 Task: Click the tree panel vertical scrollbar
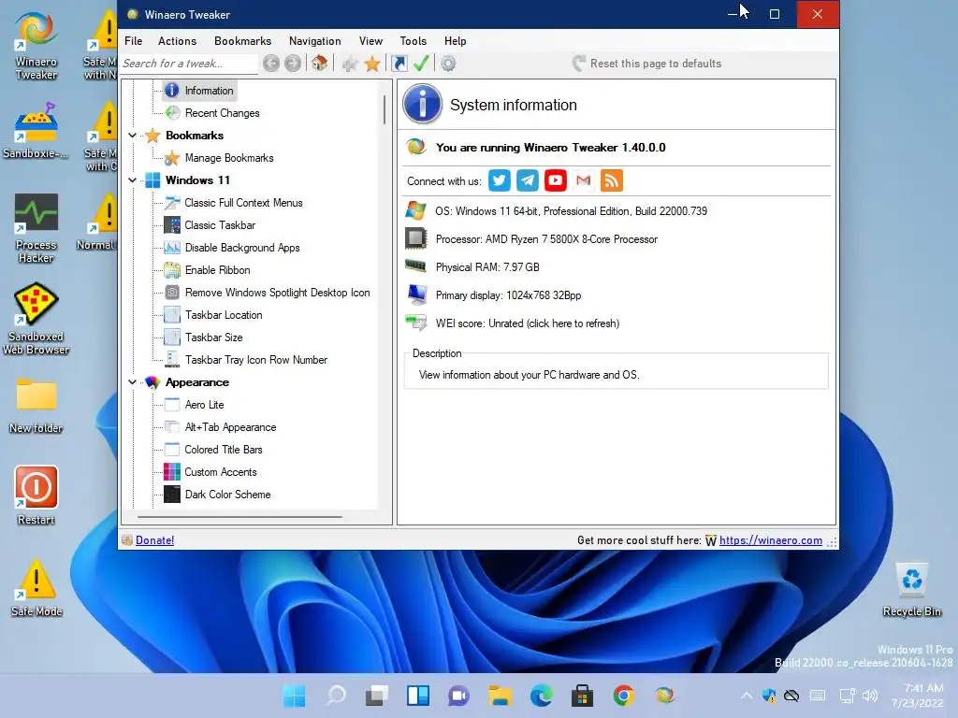click(385, 110)
